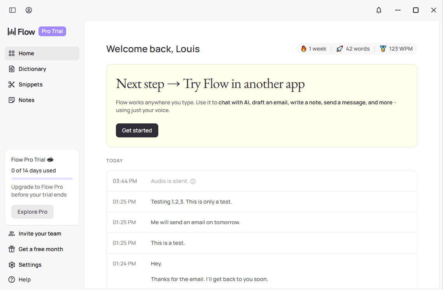Open the user account profile icon
443x290 pixels.
point(29,10)
